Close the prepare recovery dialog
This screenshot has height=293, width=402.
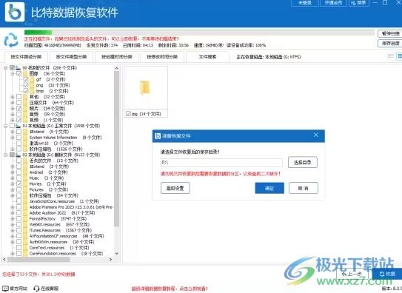pos(316,135)
